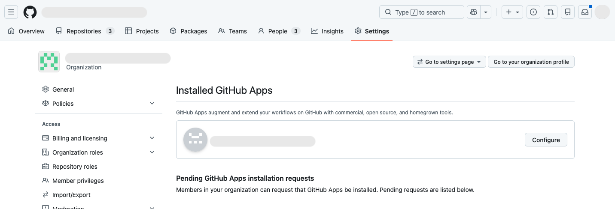Go to GitHub home via Octocat logo
The height and width of the screenshot is (209, 615).
pos(30,12)
